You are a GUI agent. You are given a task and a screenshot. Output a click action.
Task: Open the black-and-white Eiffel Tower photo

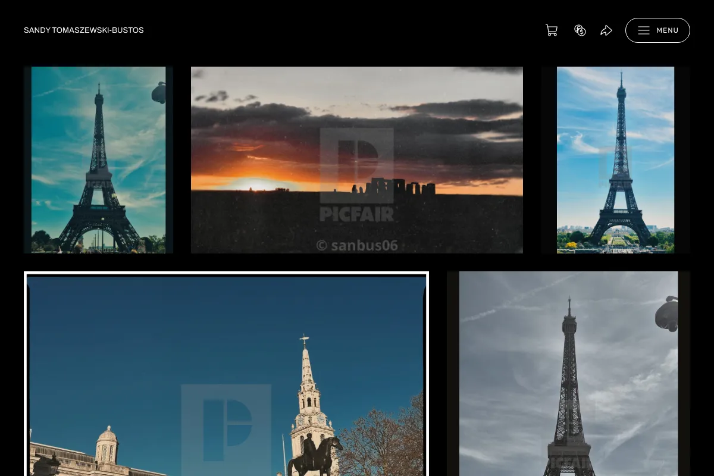point(569,374)
